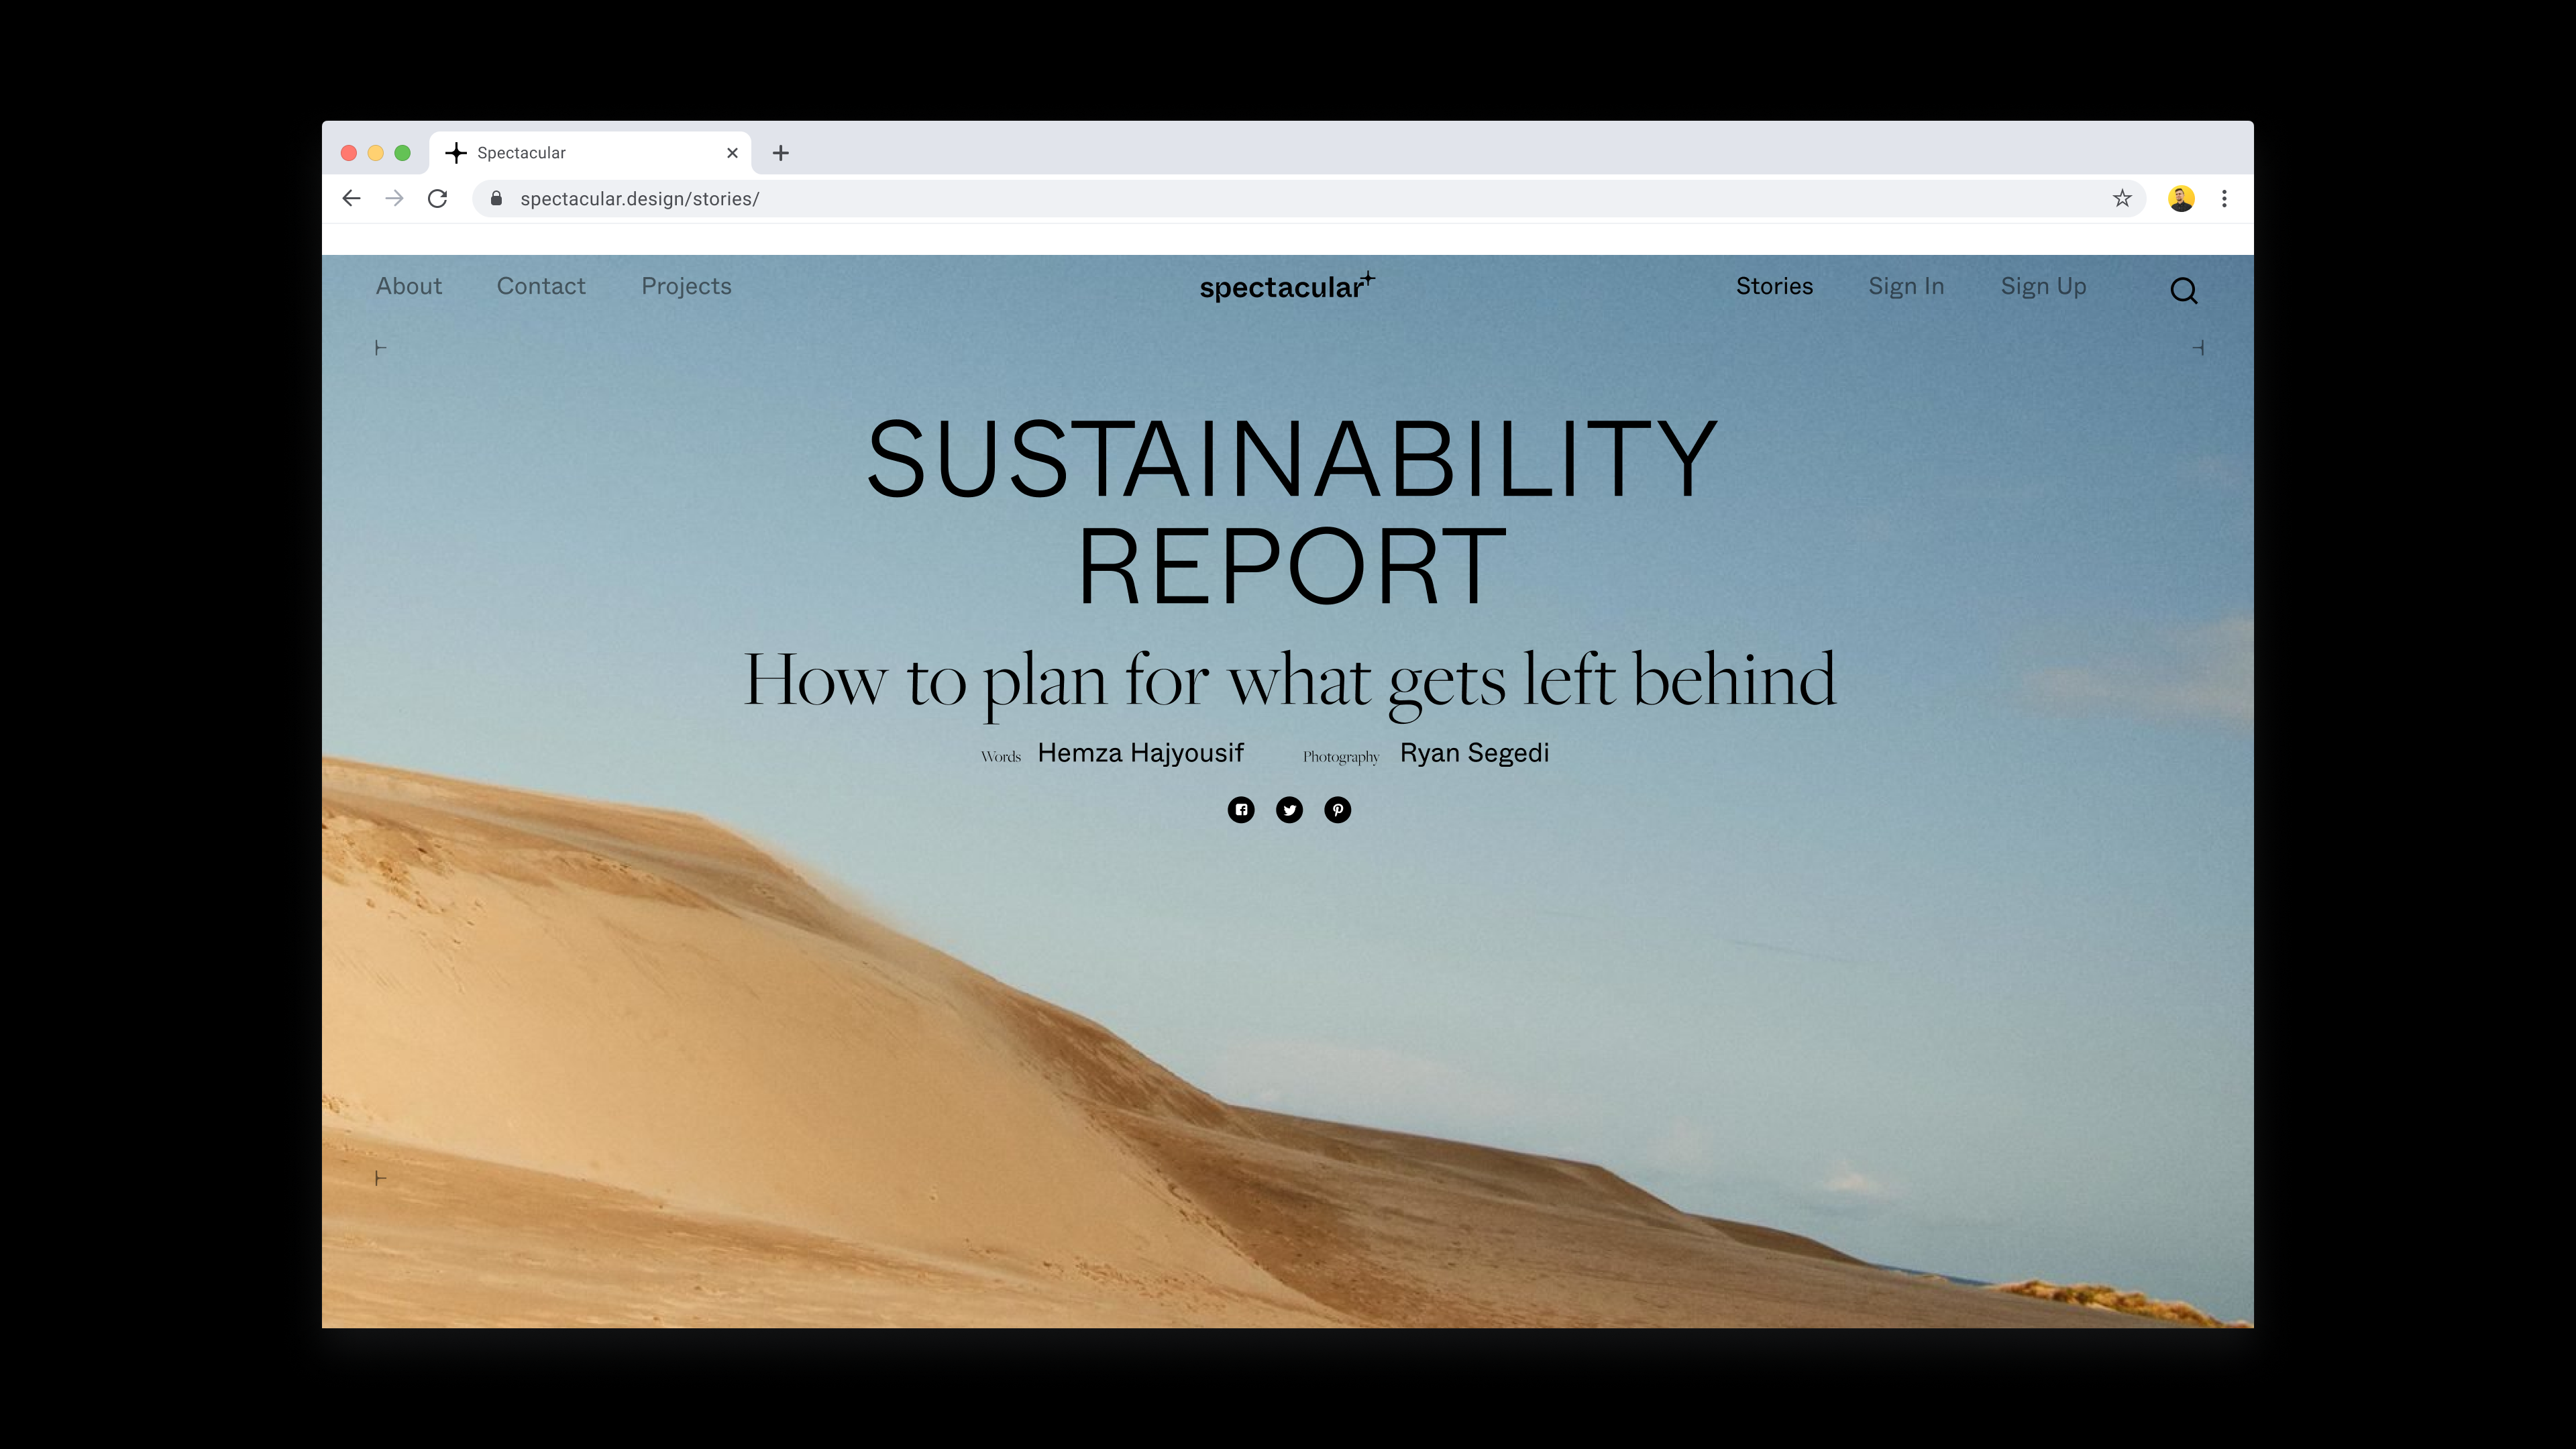Click the Sign In link
2576x1449 pixels.
click(1906, 287)
